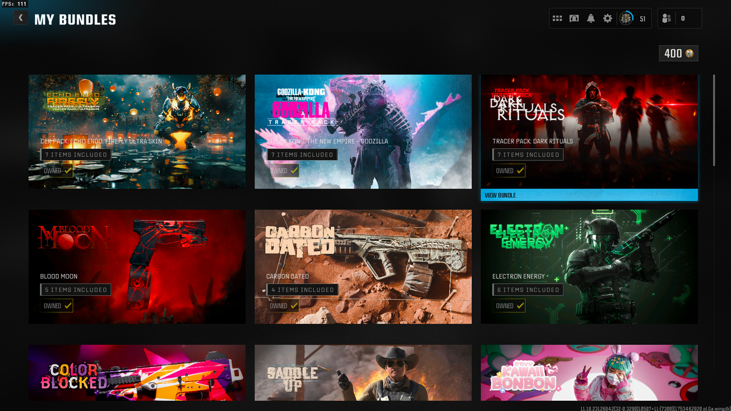
Task: Click Owned badge on Godzilla bundle
Action: pos(283,171)
